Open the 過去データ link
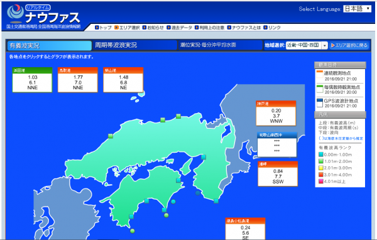This screenshot has width=377, height=240. coord(179,28)
